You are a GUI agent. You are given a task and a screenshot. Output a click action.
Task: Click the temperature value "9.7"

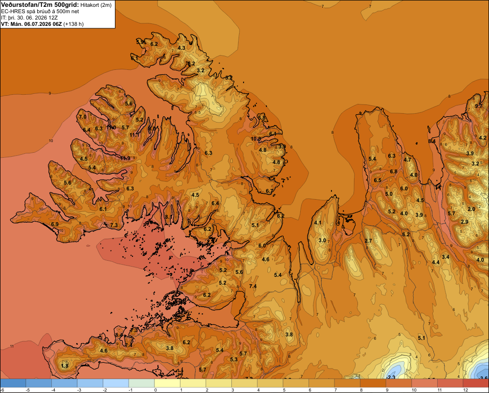(x=479, y=106)
